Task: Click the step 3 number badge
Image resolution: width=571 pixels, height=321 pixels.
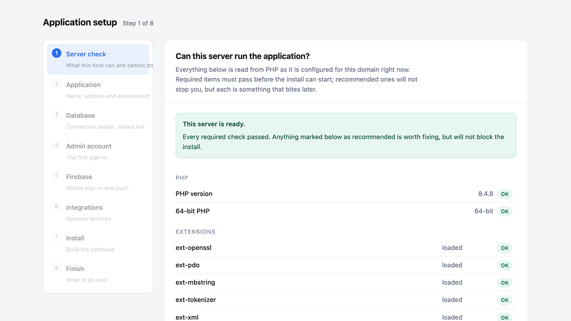Action: point(57,115)
